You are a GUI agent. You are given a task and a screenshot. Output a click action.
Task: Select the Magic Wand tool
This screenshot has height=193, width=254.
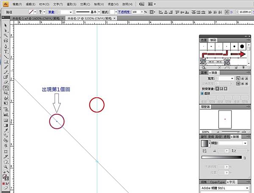(x=6, y=36)
